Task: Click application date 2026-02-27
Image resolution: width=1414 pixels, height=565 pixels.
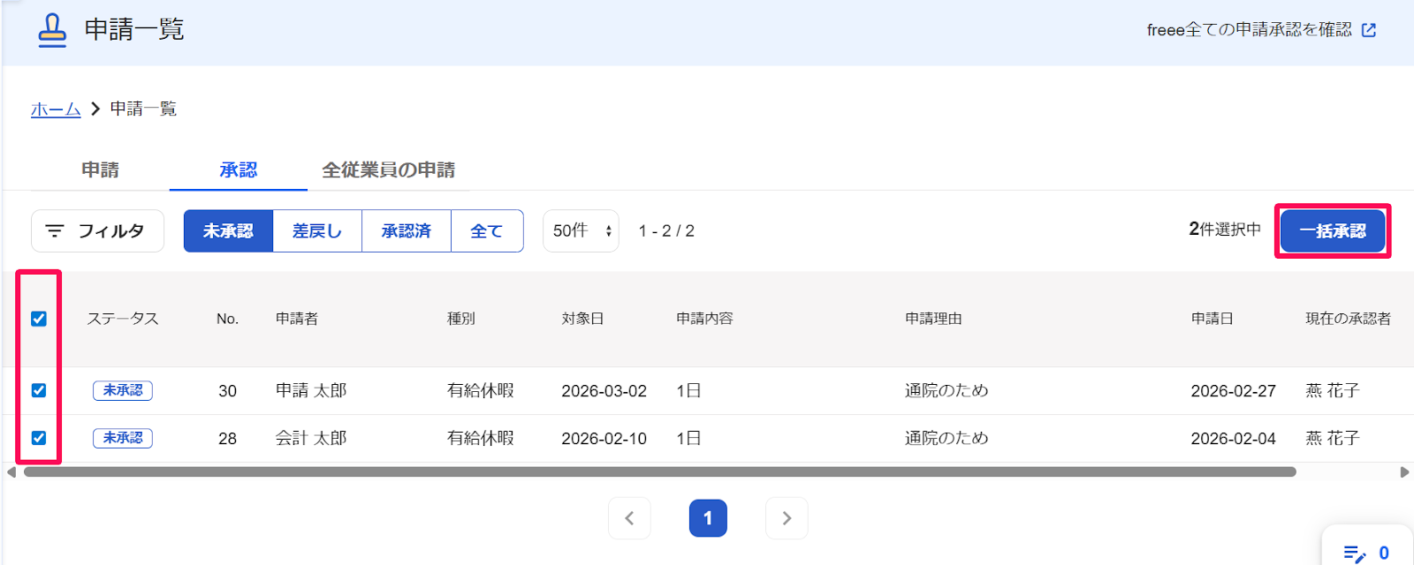Action: coord(1234,390)
